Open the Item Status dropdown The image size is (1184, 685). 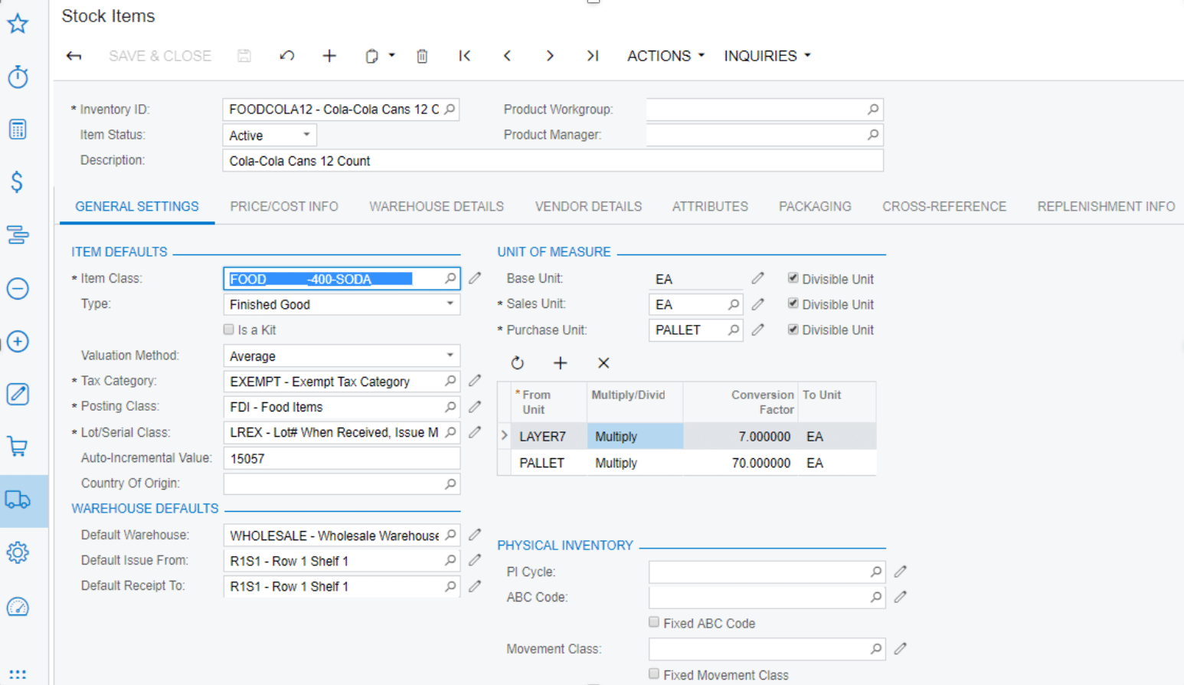pyautogui.click(x=306, y=135)
